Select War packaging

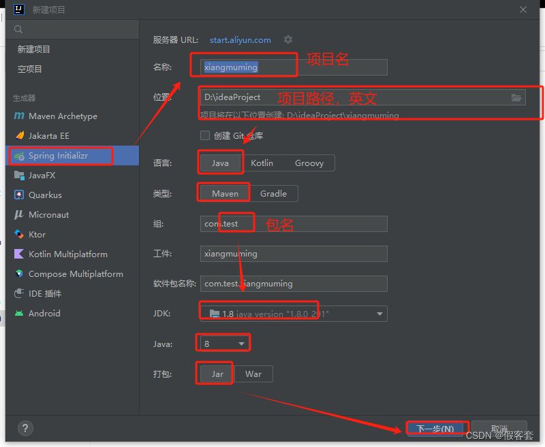[x=253, y=374]
